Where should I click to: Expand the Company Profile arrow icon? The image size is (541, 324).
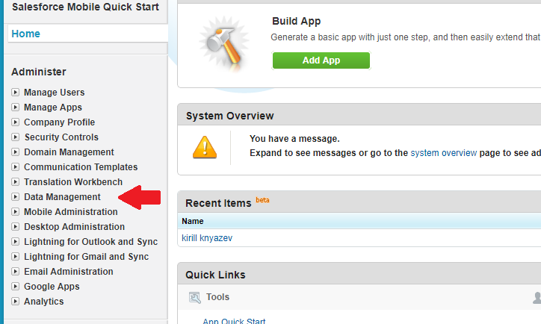point(16,122)
